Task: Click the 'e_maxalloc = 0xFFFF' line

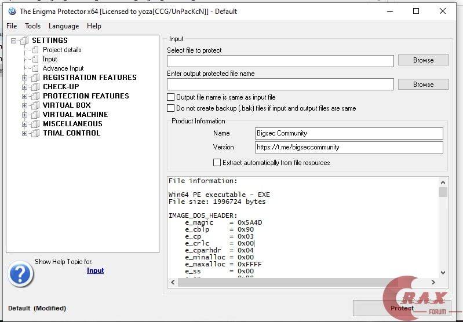Action: 224,264
